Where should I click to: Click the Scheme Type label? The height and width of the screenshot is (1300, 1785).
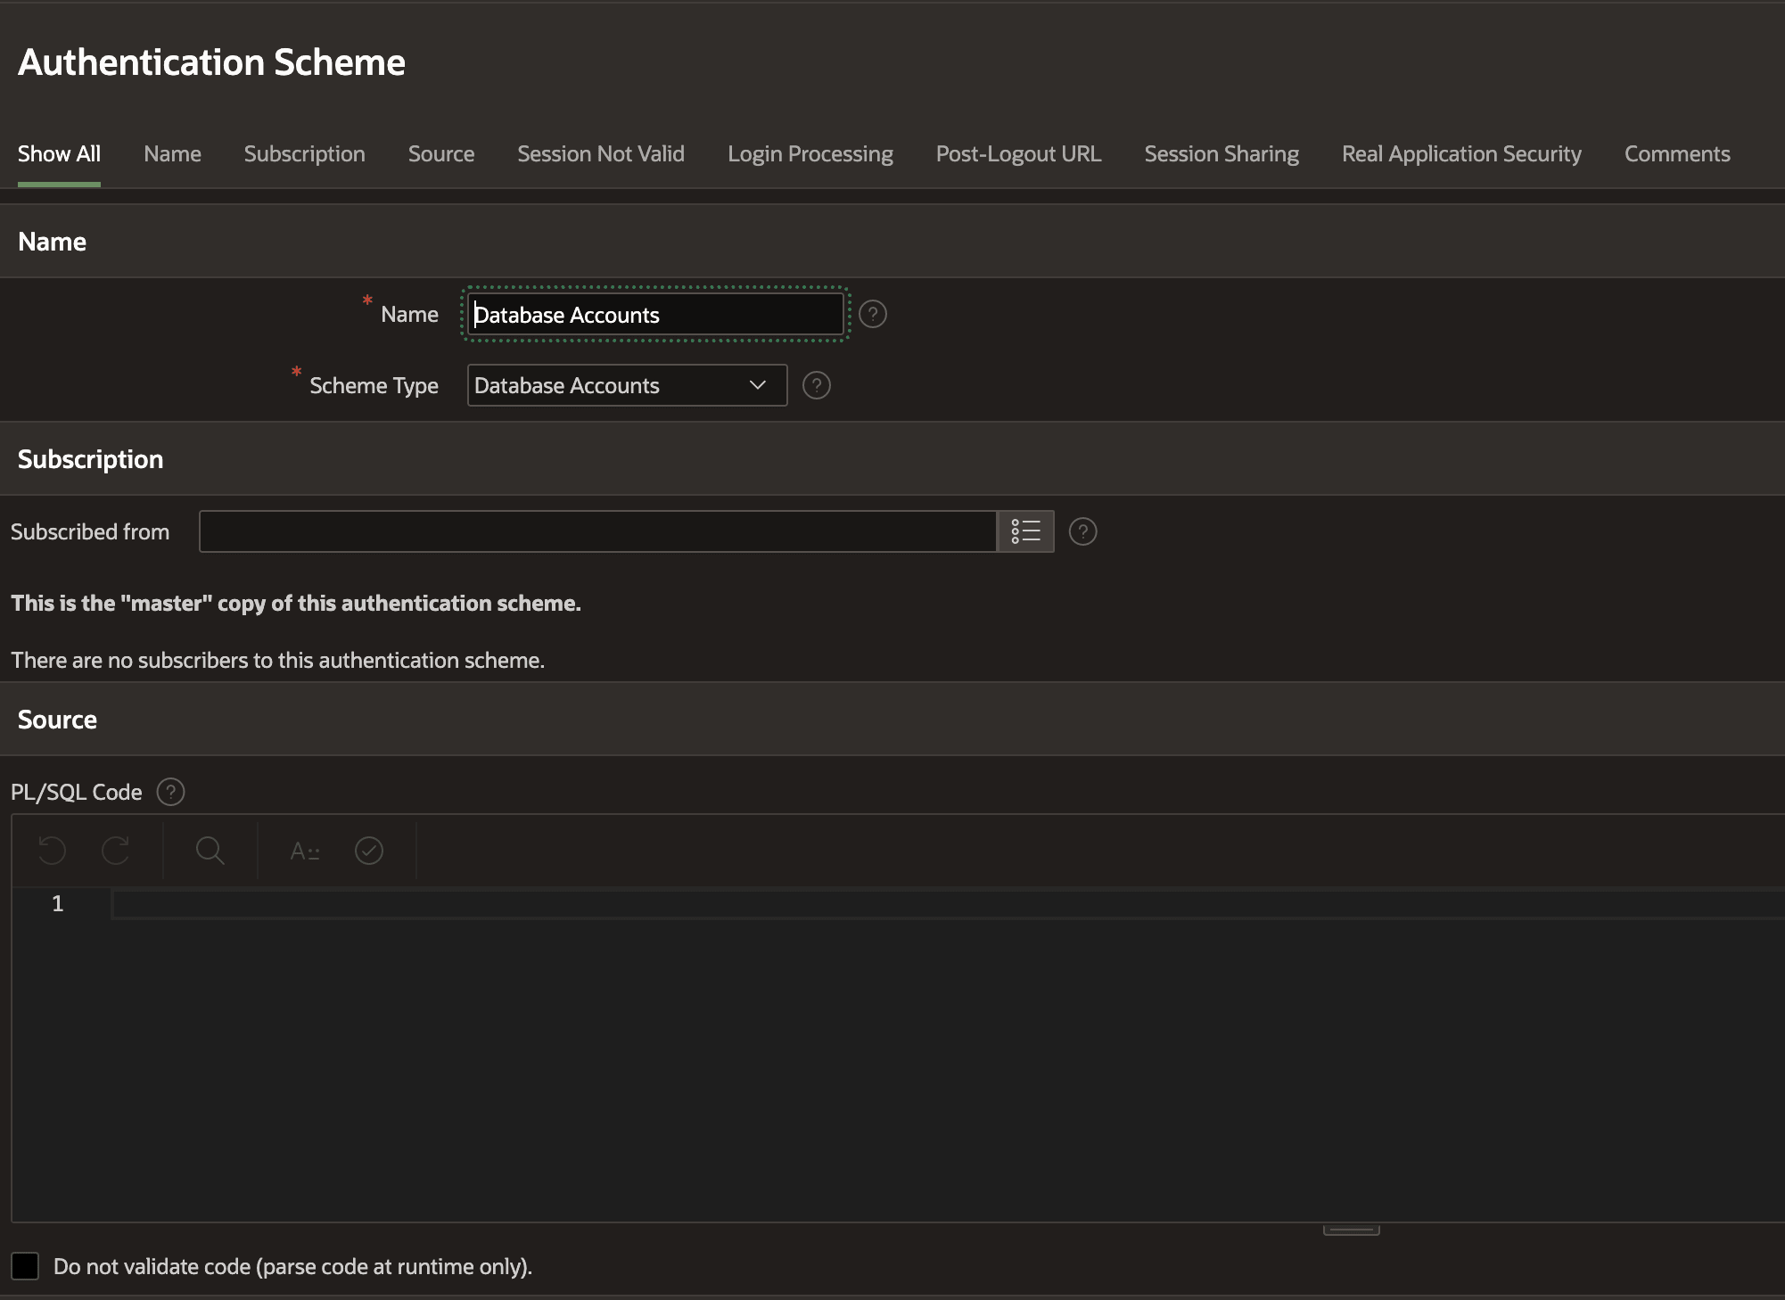click(374, 385)
